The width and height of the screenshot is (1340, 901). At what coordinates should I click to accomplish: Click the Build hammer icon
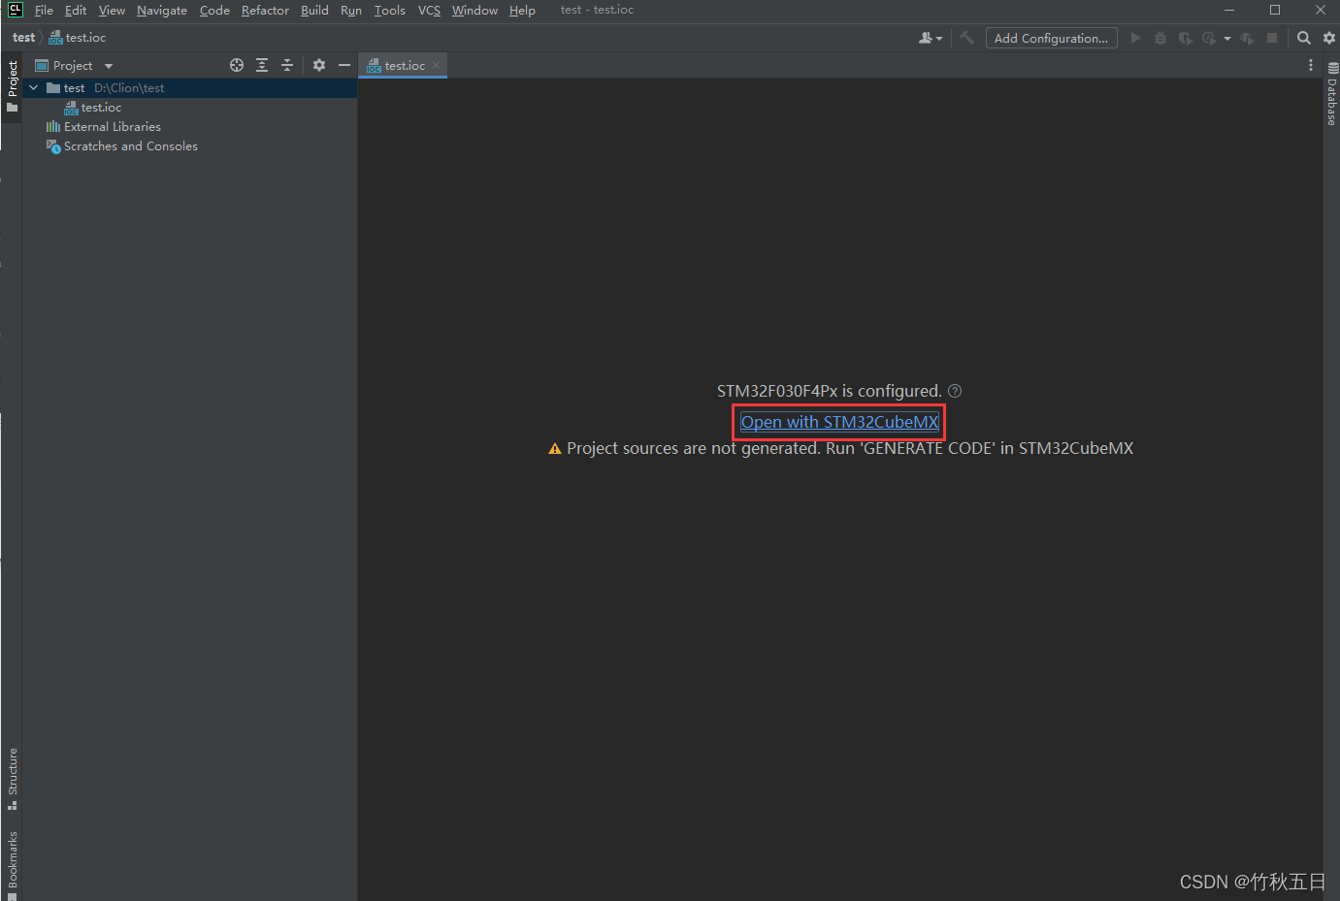pos(966,38)
